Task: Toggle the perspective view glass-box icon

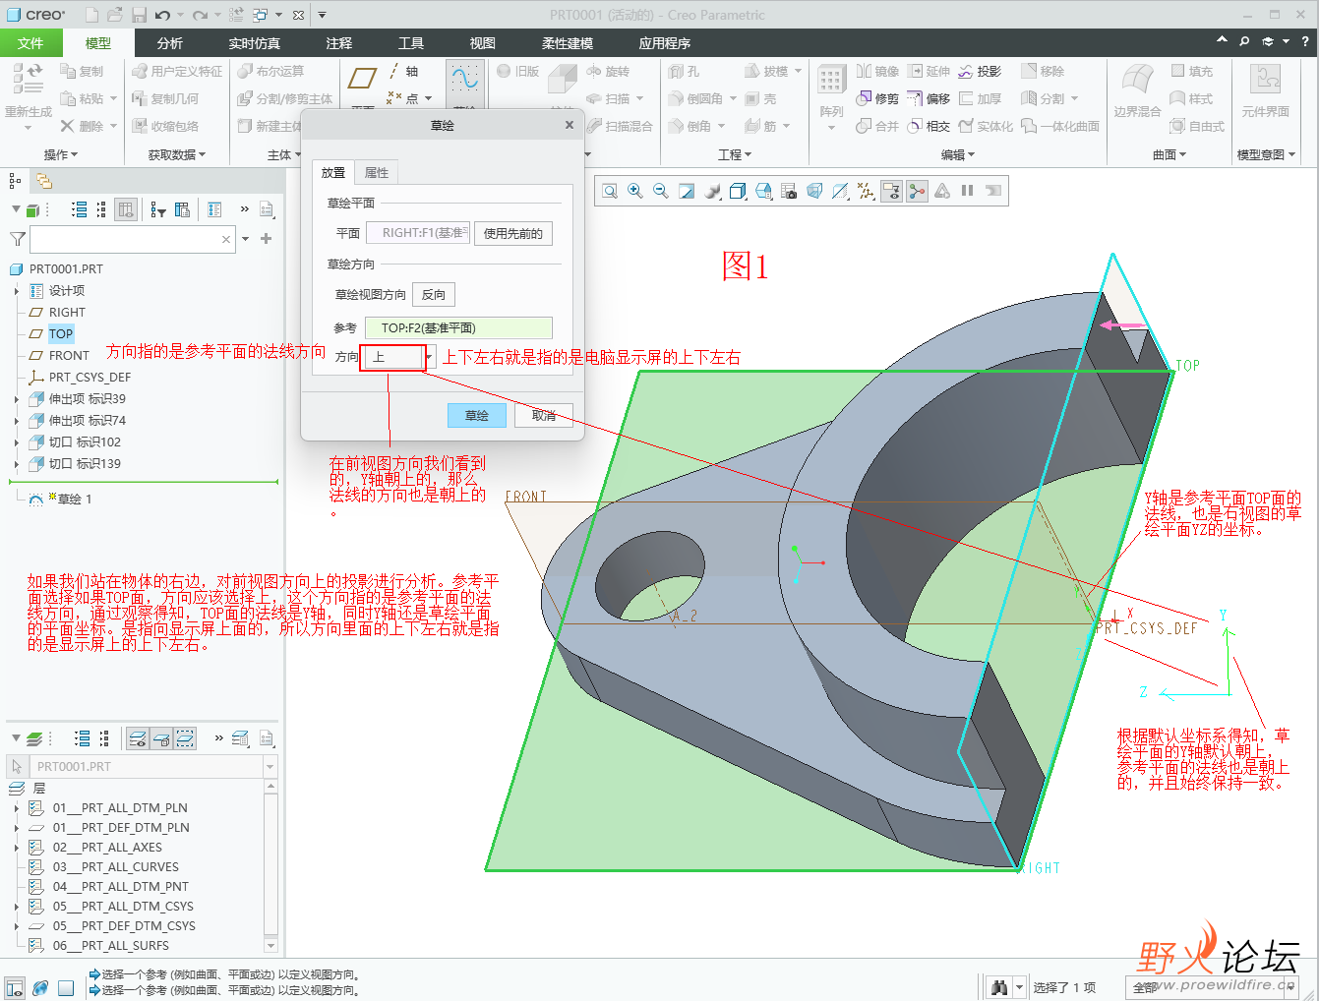Action: pos(814,191)
